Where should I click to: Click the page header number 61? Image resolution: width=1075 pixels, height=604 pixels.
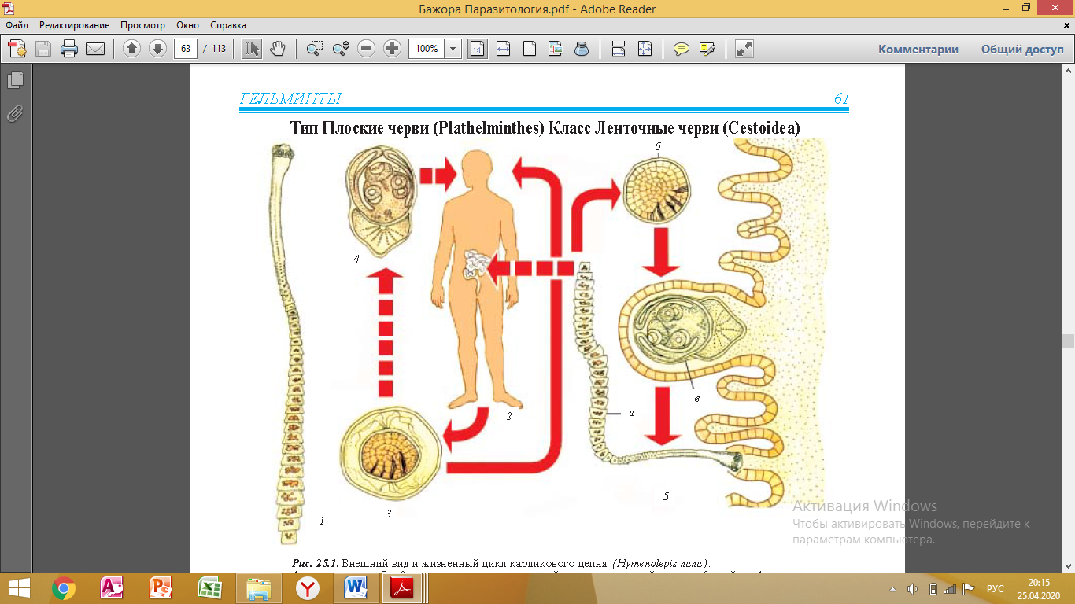[841, 99]
